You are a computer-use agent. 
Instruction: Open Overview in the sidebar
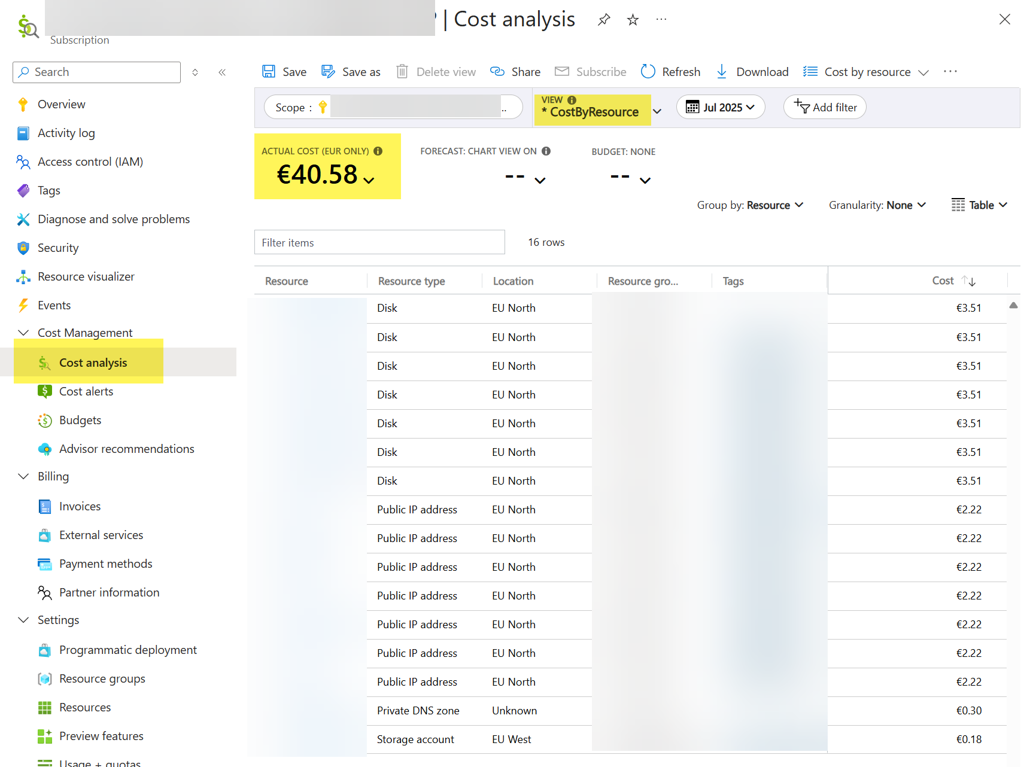(61, 104)
